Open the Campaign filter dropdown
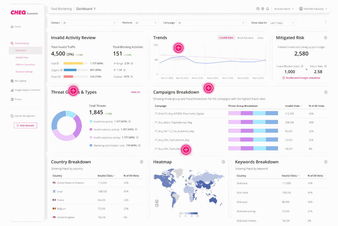Image resolution: width=338 pixels, height=226 pixels. [x=211, y=23]
